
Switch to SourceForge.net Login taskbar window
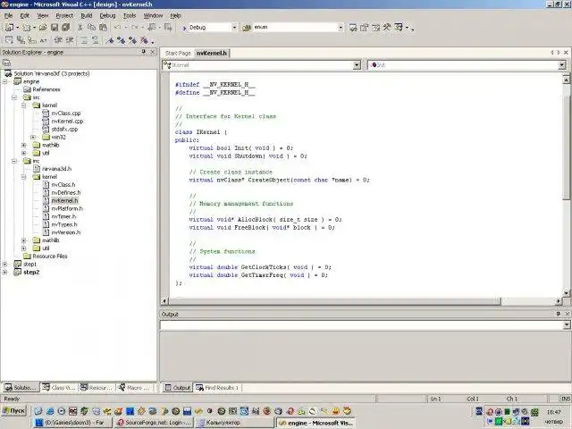[x=155, y=423]
